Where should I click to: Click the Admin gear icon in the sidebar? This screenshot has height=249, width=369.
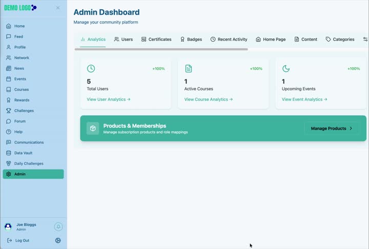(x=9, y=174)
